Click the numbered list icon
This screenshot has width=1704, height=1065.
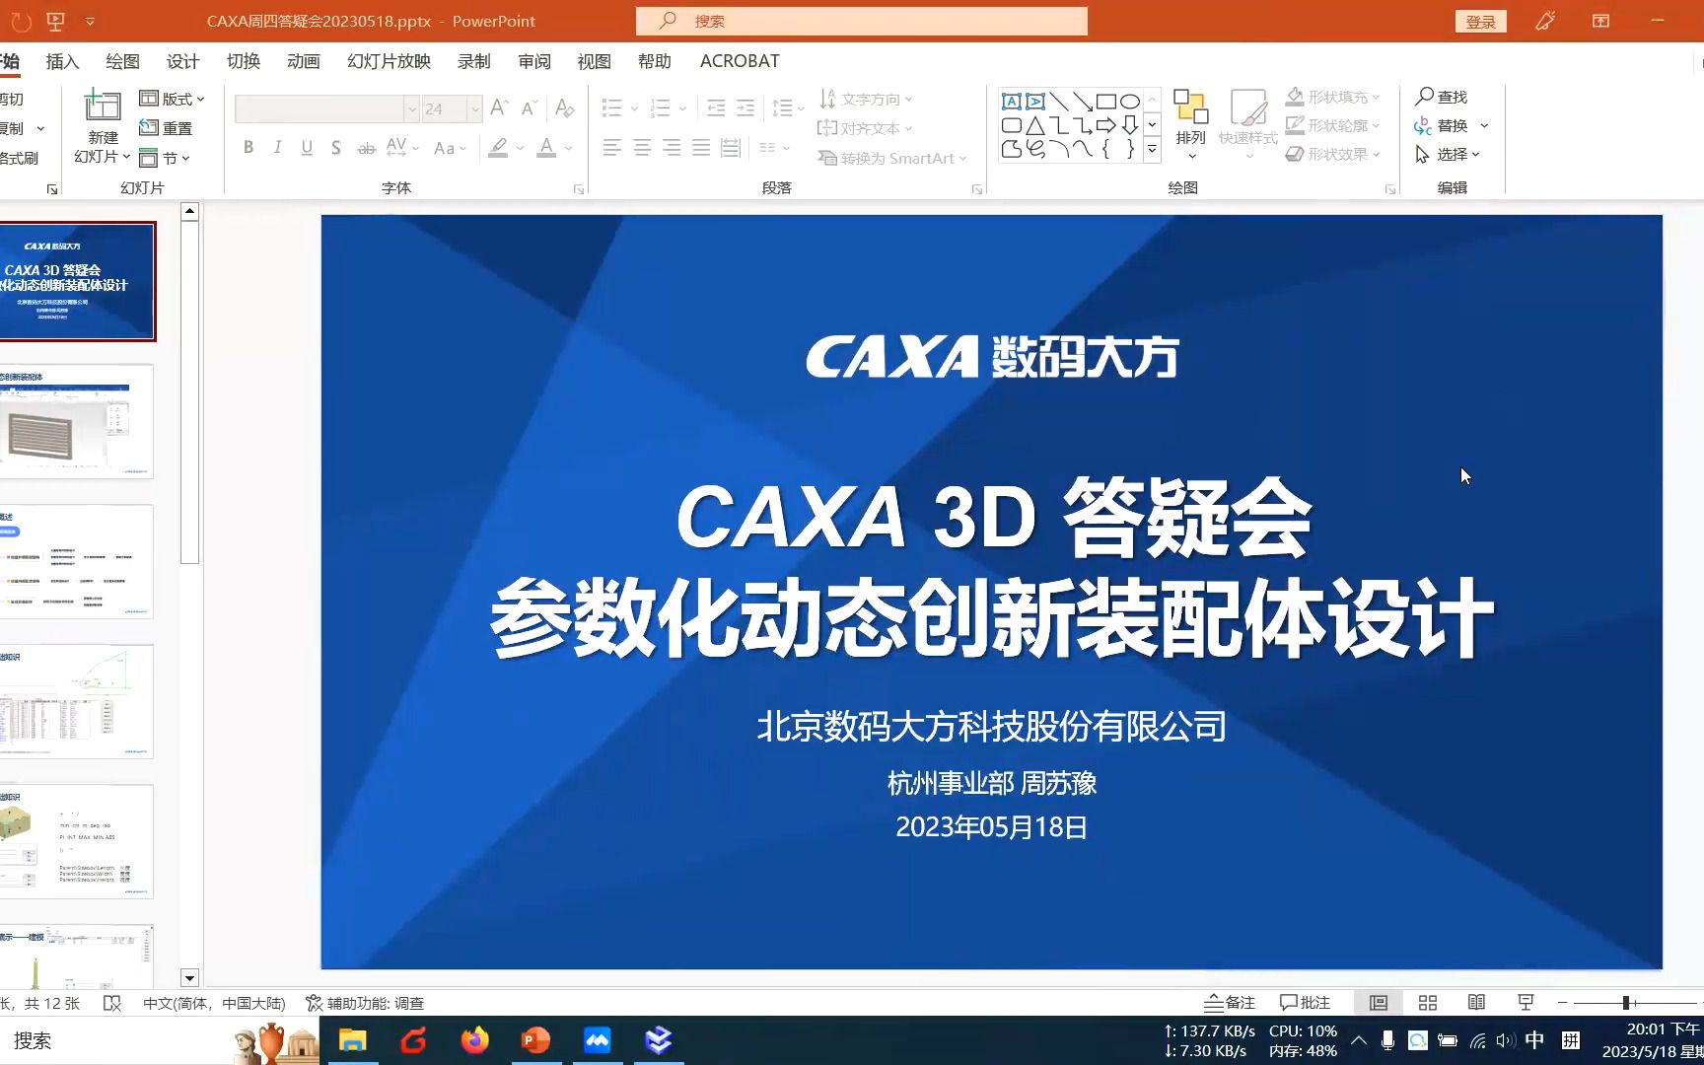(x=661, y=107)
